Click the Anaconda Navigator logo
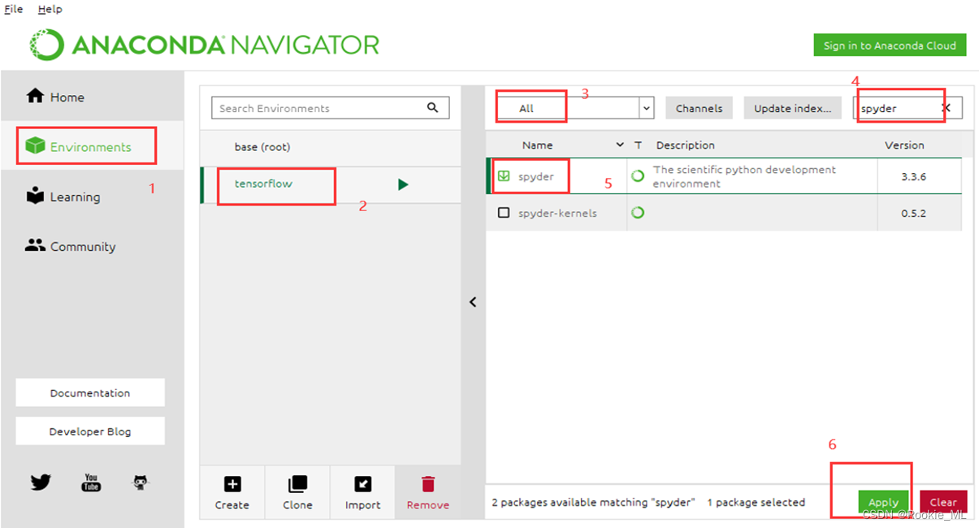 [205, 44]
